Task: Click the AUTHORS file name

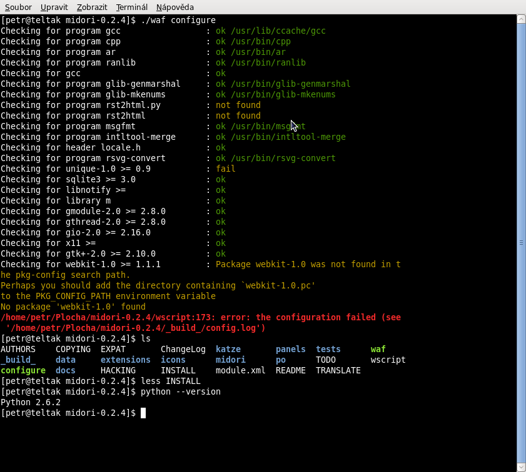Action: (x=18, y=349)
